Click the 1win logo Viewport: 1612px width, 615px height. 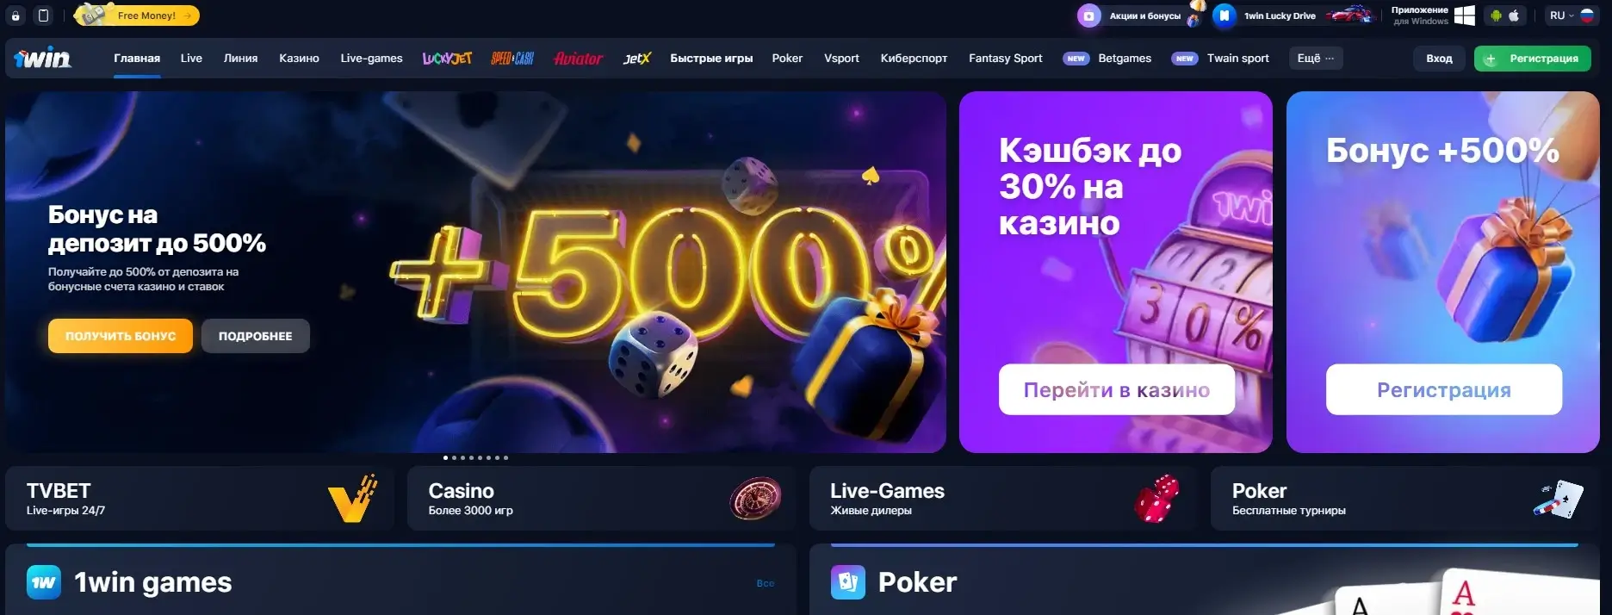coord(42,58)
